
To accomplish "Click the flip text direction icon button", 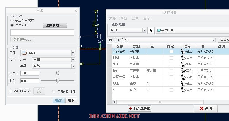I will [39, 91].
